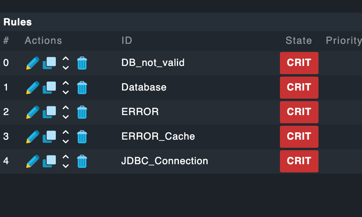
Task: Move the ERROR rule down
Action: (66, 117)
